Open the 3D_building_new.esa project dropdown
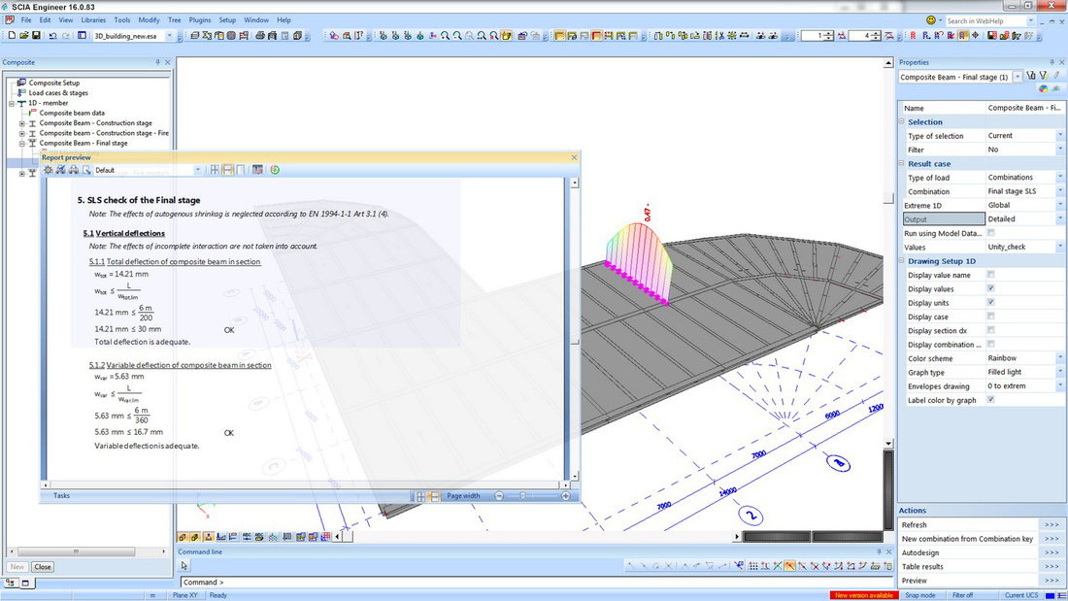This screenshot has width=1068, height=601. tap(170, 36)
